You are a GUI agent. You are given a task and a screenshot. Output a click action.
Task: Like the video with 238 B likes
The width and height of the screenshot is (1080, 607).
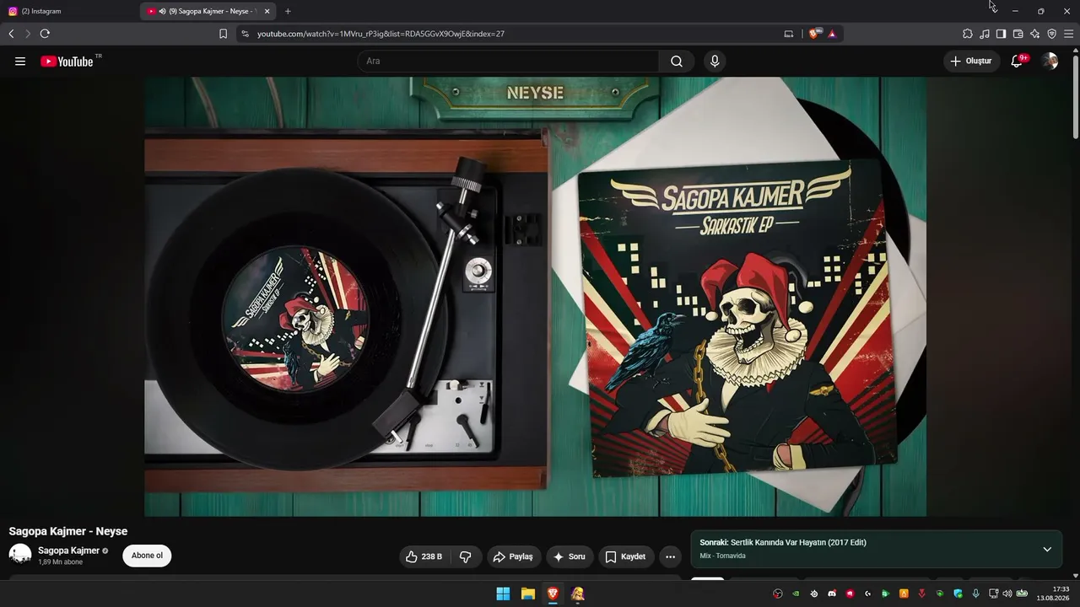tap(424, 556)
